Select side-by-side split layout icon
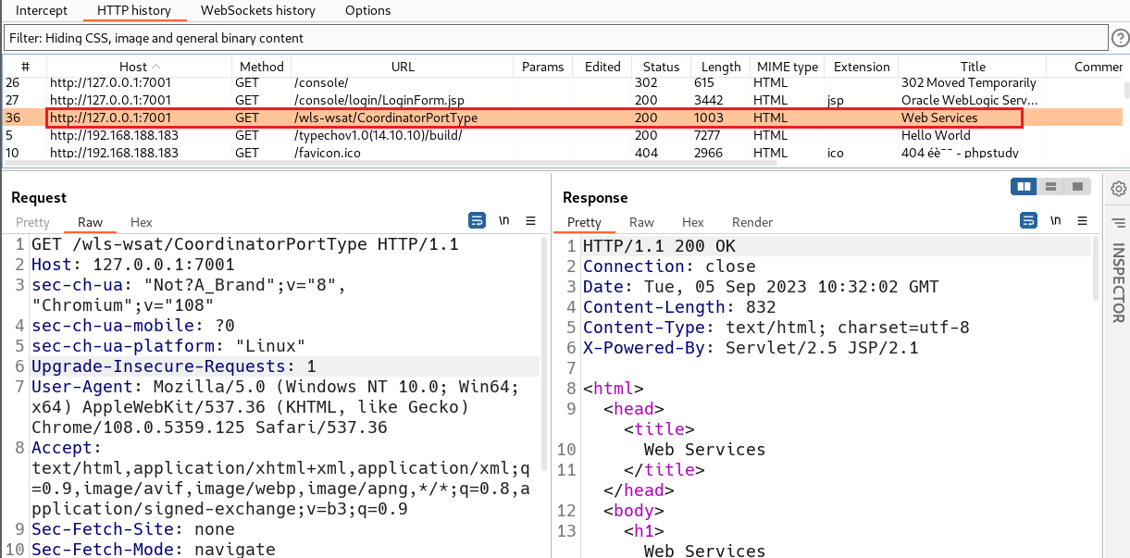Screen dimensions: 1130x558 click(1024, 187)
